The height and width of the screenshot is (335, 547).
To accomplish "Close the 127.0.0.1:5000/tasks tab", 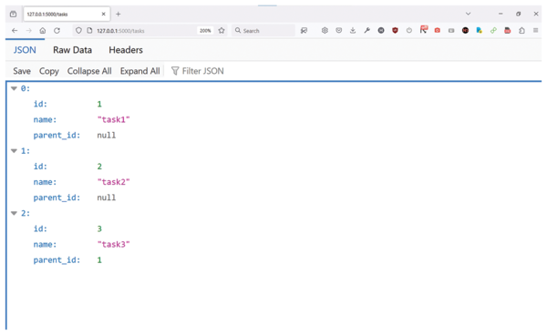I will pos(104,15).
